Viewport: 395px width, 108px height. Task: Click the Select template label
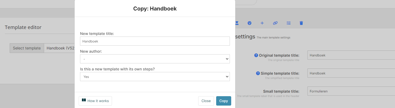coord(27,48)
